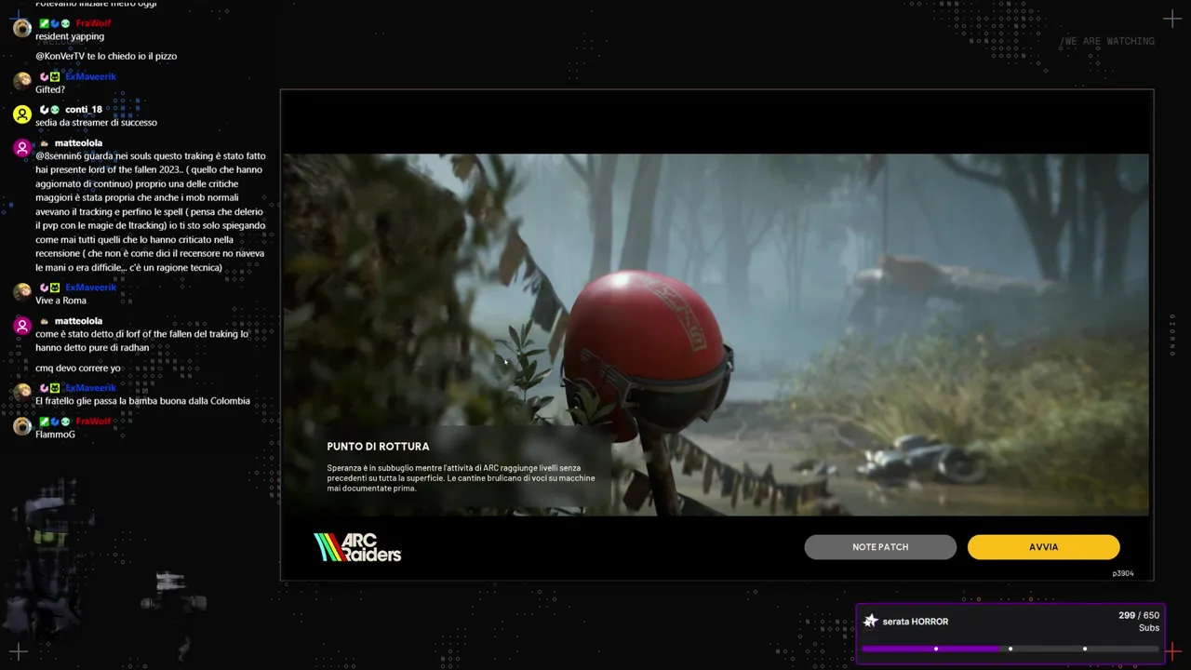Click ExMaveerik username above 'Gifted?'

[90, 76]
